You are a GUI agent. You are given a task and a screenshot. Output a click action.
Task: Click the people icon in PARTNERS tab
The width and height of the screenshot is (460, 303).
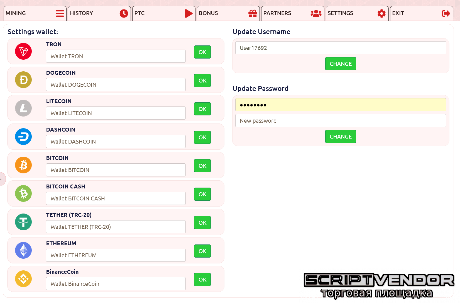316,13
